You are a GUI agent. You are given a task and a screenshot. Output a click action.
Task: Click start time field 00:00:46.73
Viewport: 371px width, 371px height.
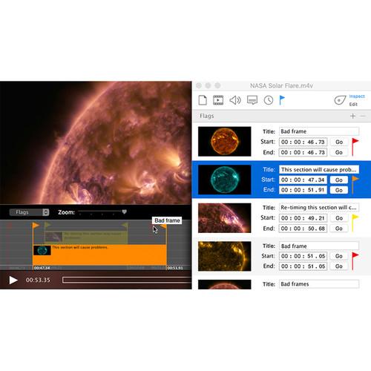(303, 142)
